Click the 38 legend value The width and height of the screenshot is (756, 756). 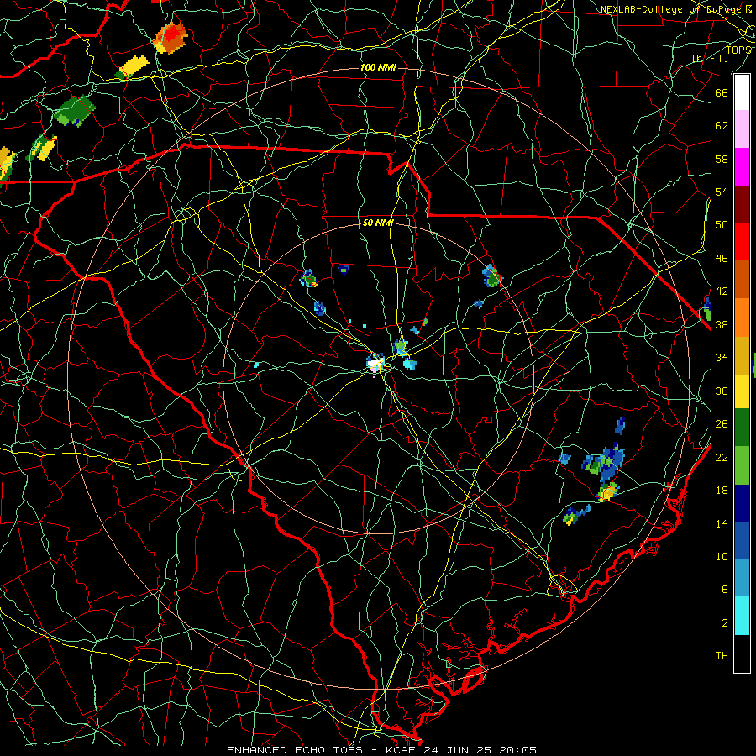722,324
